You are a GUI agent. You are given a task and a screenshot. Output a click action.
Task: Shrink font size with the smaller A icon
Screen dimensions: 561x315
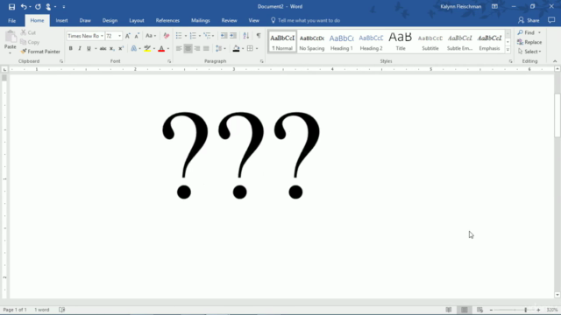point(137,36)
